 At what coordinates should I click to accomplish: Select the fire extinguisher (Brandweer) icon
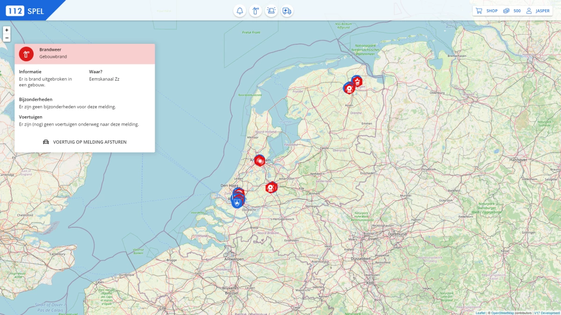click(x=255, y=10)
